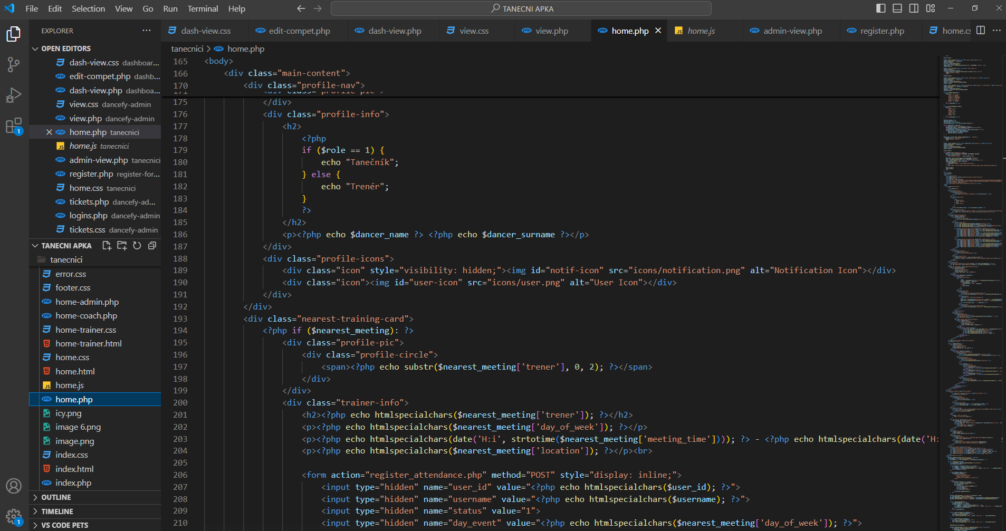Go forward using the navigation arrow
The width and height of the screenshot is (1006, 531).
pyautogui.click(x=318, y=8)
